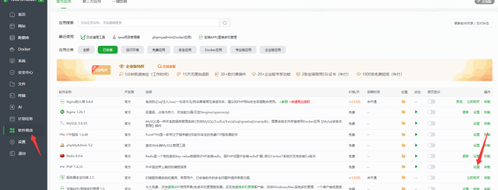Click 立即购买 for 服务器安全扫描
This screenshot has width=498, height=190.
473,178
